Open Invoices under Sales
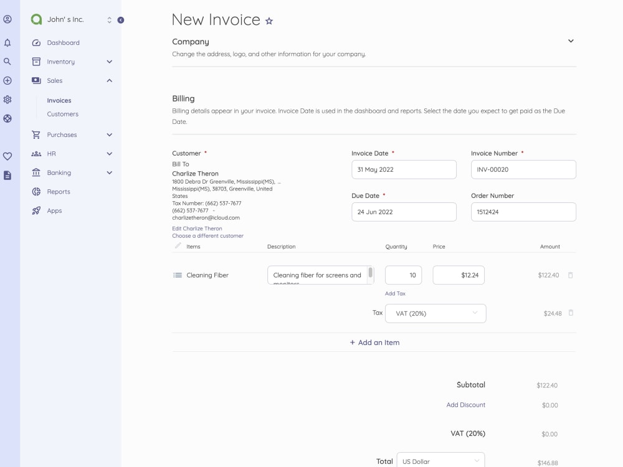Image resolution: width=623 pixels, height=467 pixels. 59,100
